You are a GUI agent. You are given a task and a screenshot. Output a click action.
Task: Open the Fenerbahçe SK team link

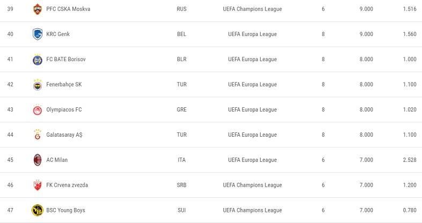64,85
